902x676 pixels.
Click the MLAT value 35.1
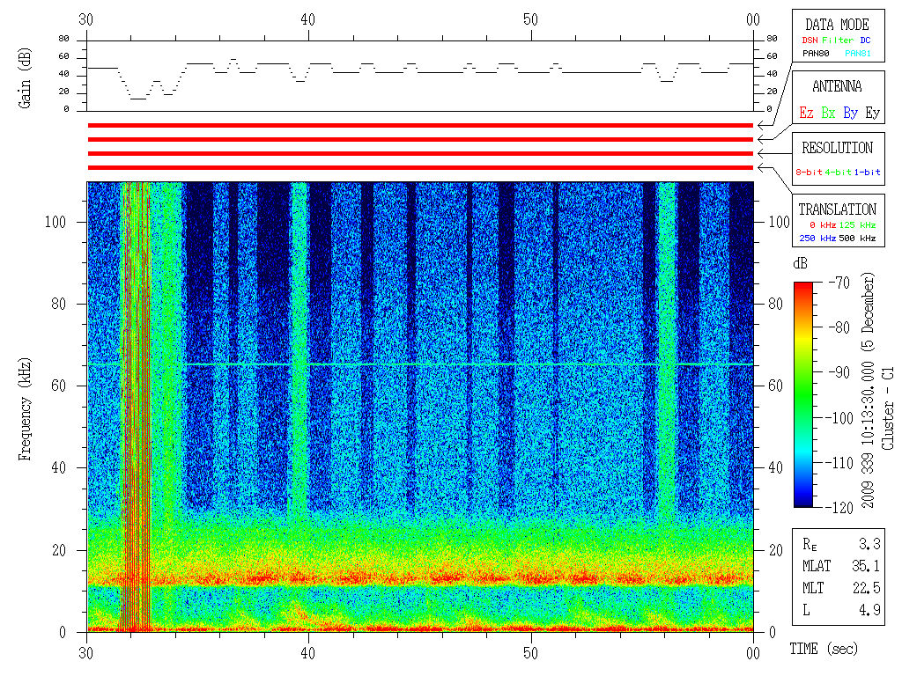coord(866,566)
